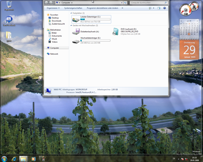Click the CPU meter gadget
The height and width of the screenshot is (162, 203).
click(x=185, y=10)
